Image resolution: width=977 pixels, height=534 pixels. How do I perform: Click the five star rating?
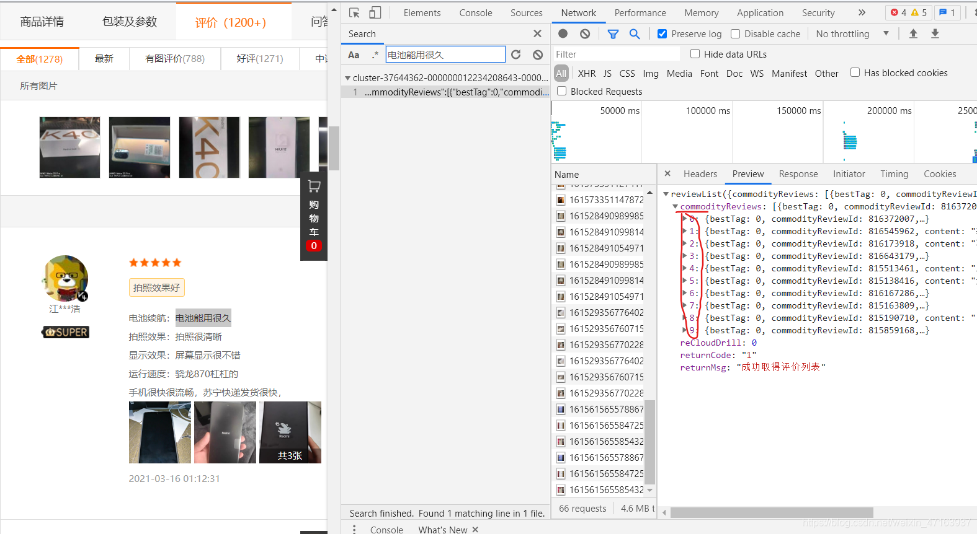pyautogui.click(x=155, y=263)
